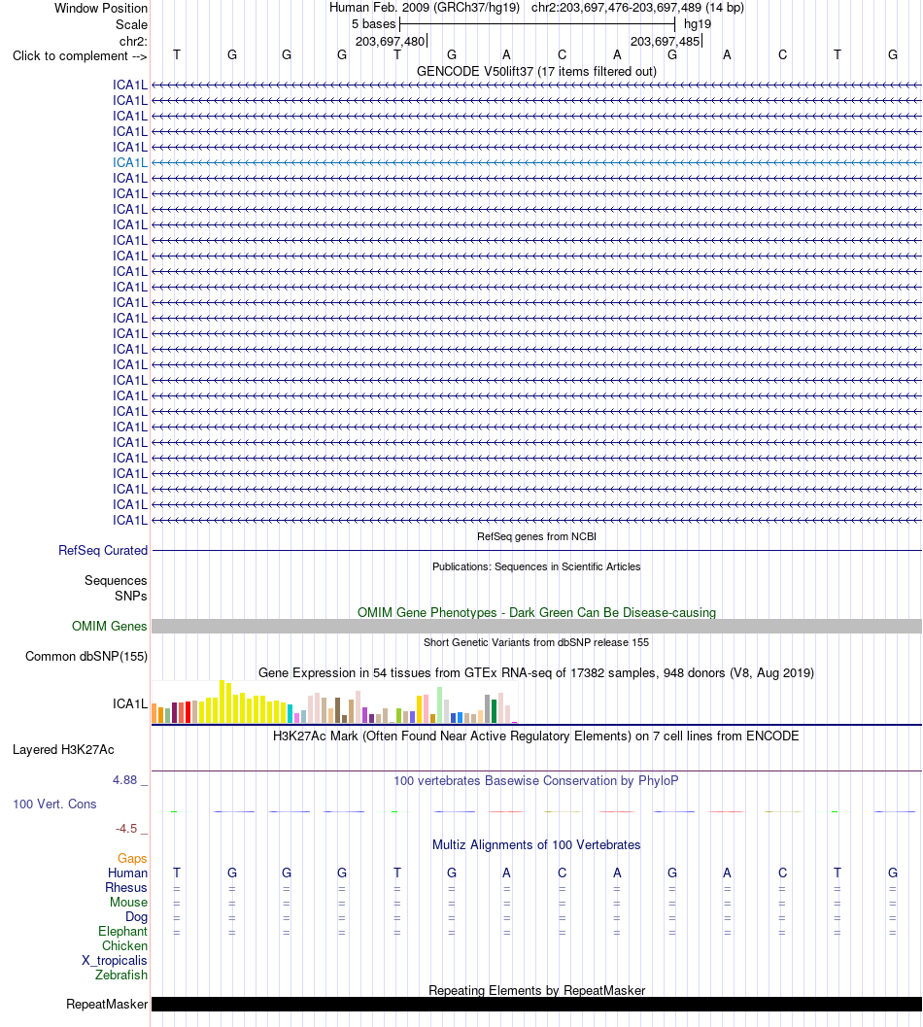Select the Chicken alignment row label

124,945
